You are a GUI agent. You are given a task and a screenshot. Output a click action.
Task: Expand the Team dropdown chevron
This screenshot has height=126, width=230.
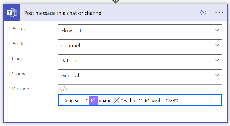point(216,60)
